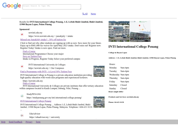
Task: Click the 'Sponsored' label
Action: coord(24,30)
